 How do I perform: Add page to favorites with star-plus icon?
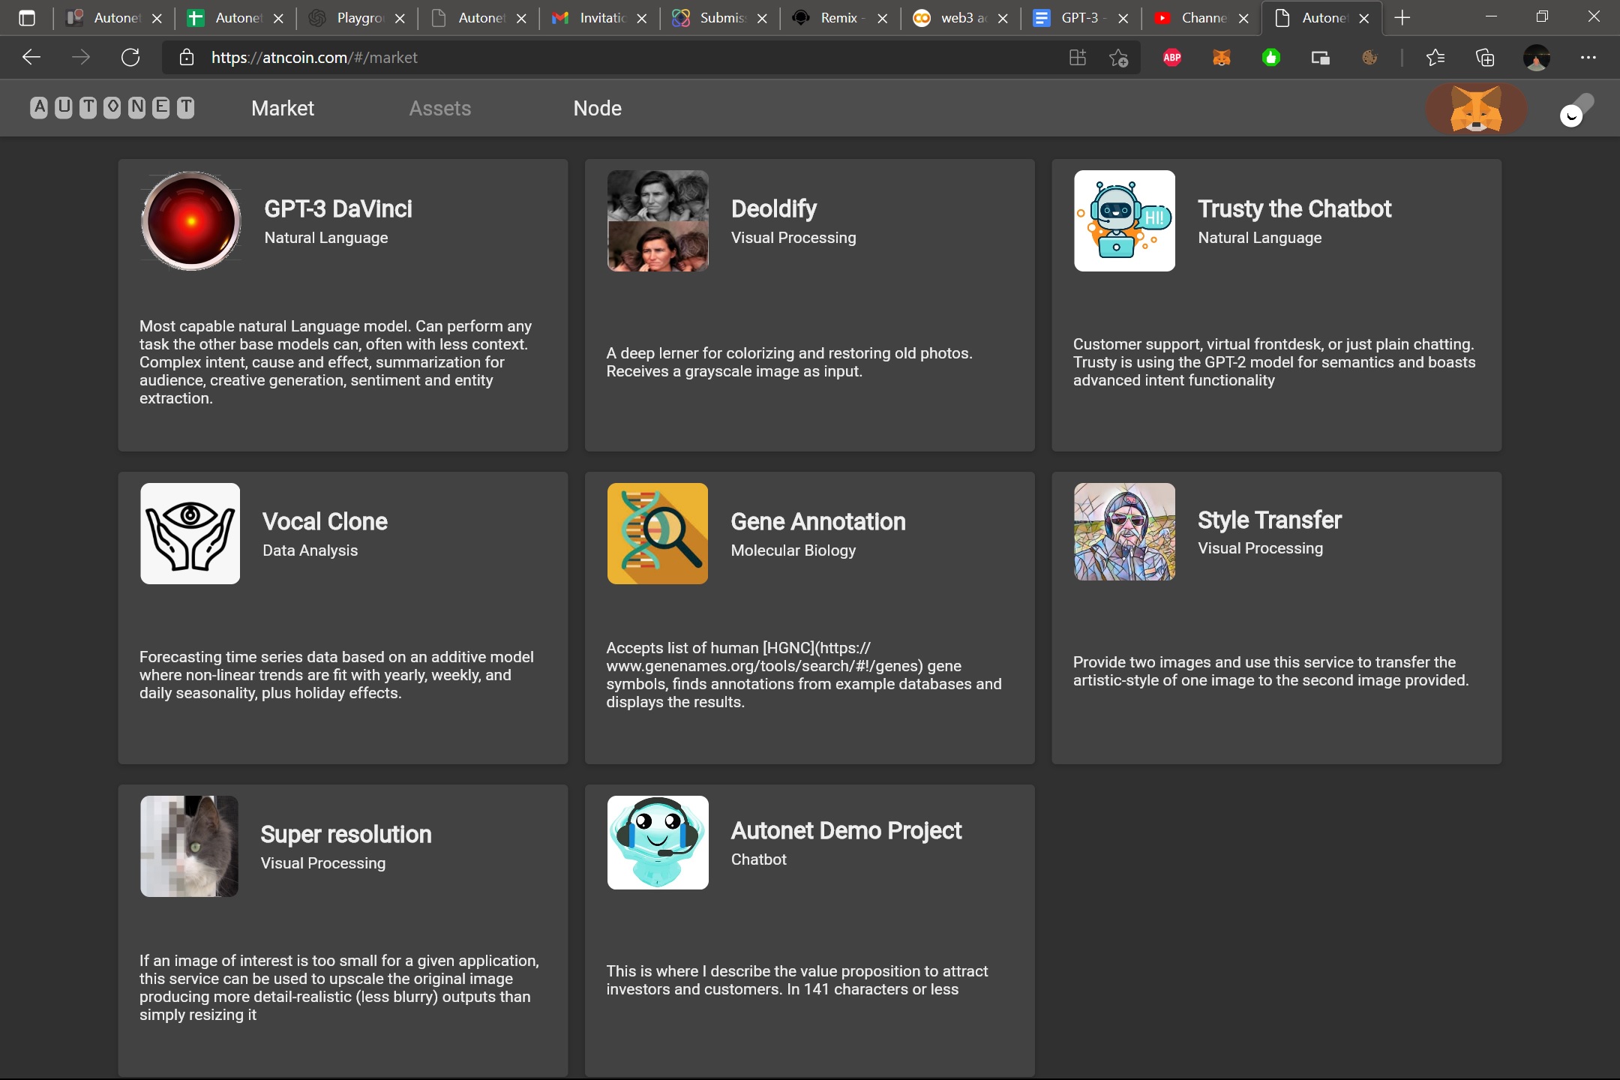click(x=1118, y=58)
